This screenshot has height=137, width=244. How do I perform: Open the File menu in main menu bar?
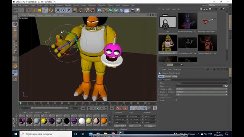click(x=14, y=5)
